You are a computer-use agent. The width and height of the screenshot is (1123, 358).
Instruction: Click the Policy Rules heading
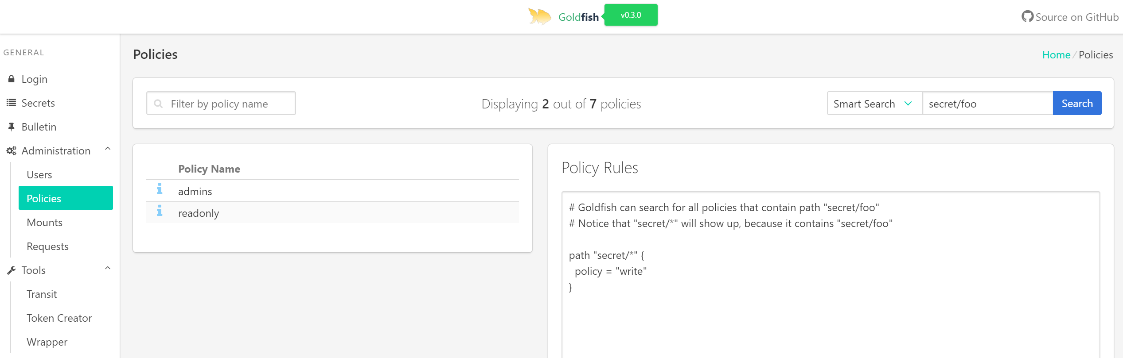[x=600, y=168]
